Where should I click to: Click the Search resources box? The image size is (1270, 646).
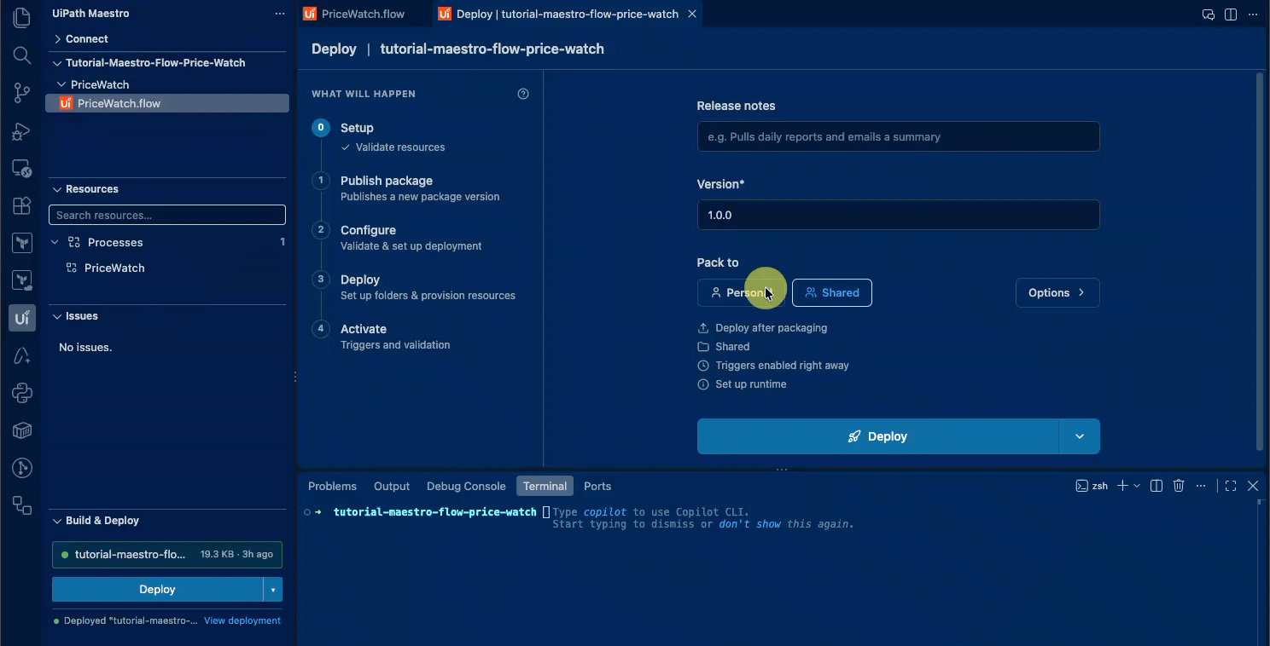click(x=167, y=215)
